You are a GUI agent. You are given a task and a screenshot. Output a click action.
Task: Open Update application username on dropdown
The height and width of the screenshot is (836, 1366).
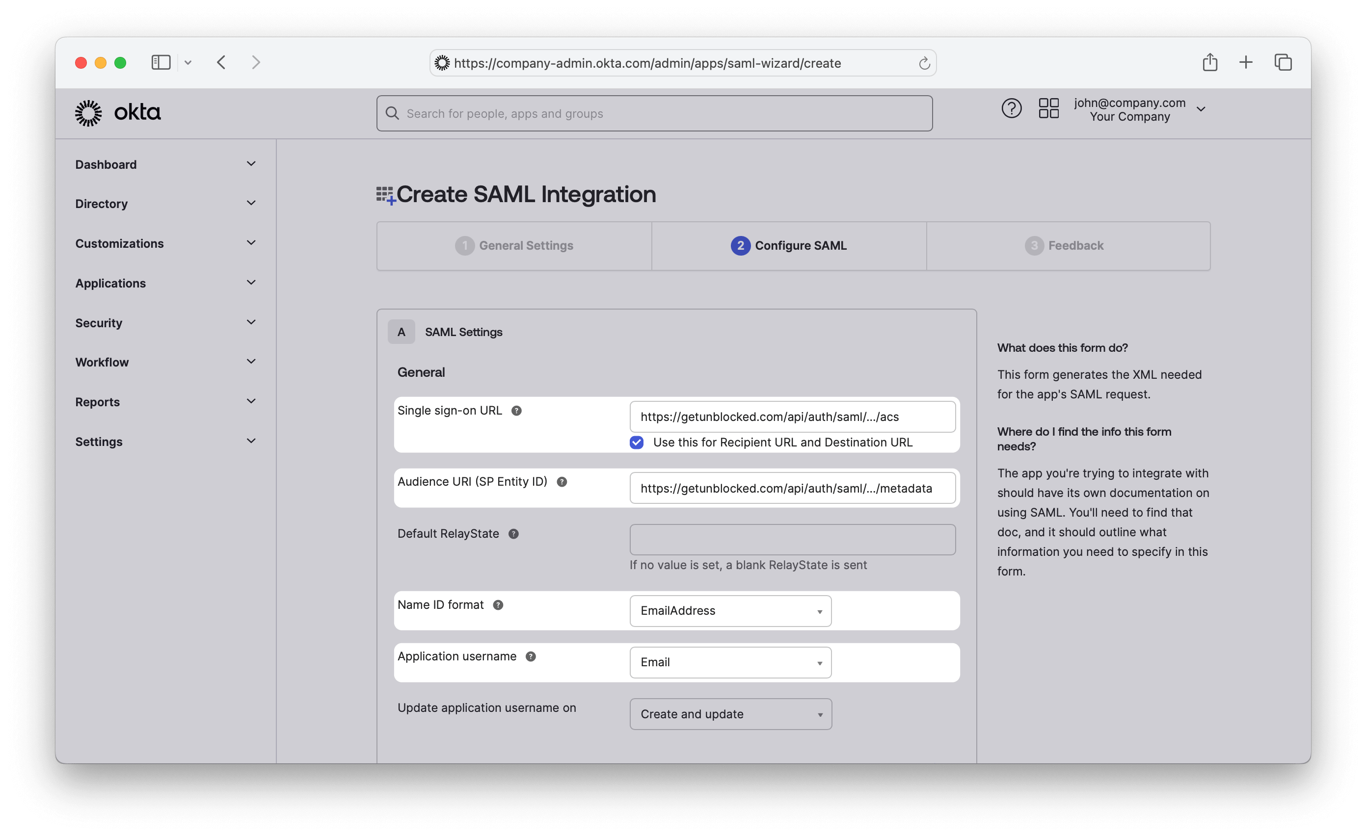click(x=730, y=713)
